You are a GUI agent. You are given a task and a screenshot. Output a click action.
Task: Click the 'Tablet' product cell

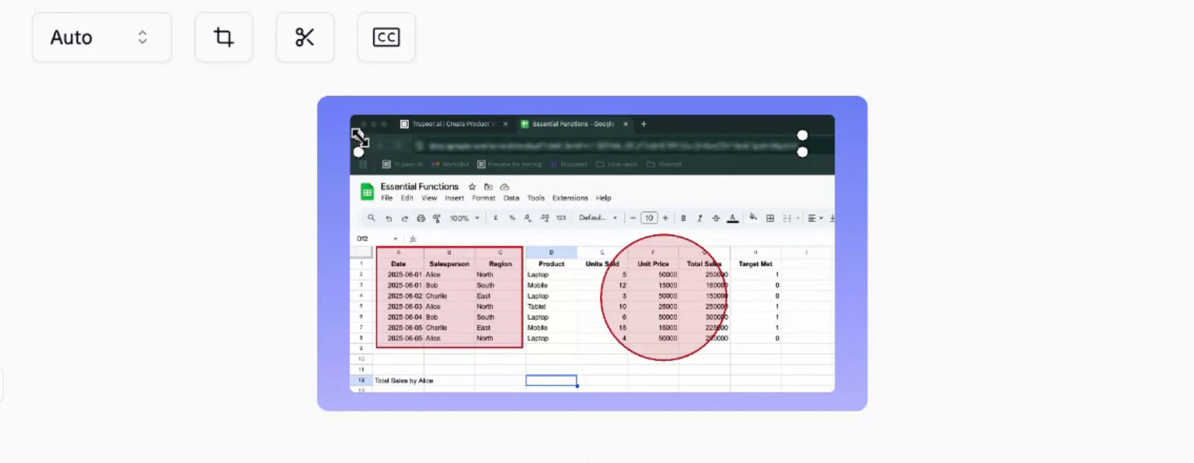click(551, 307)
